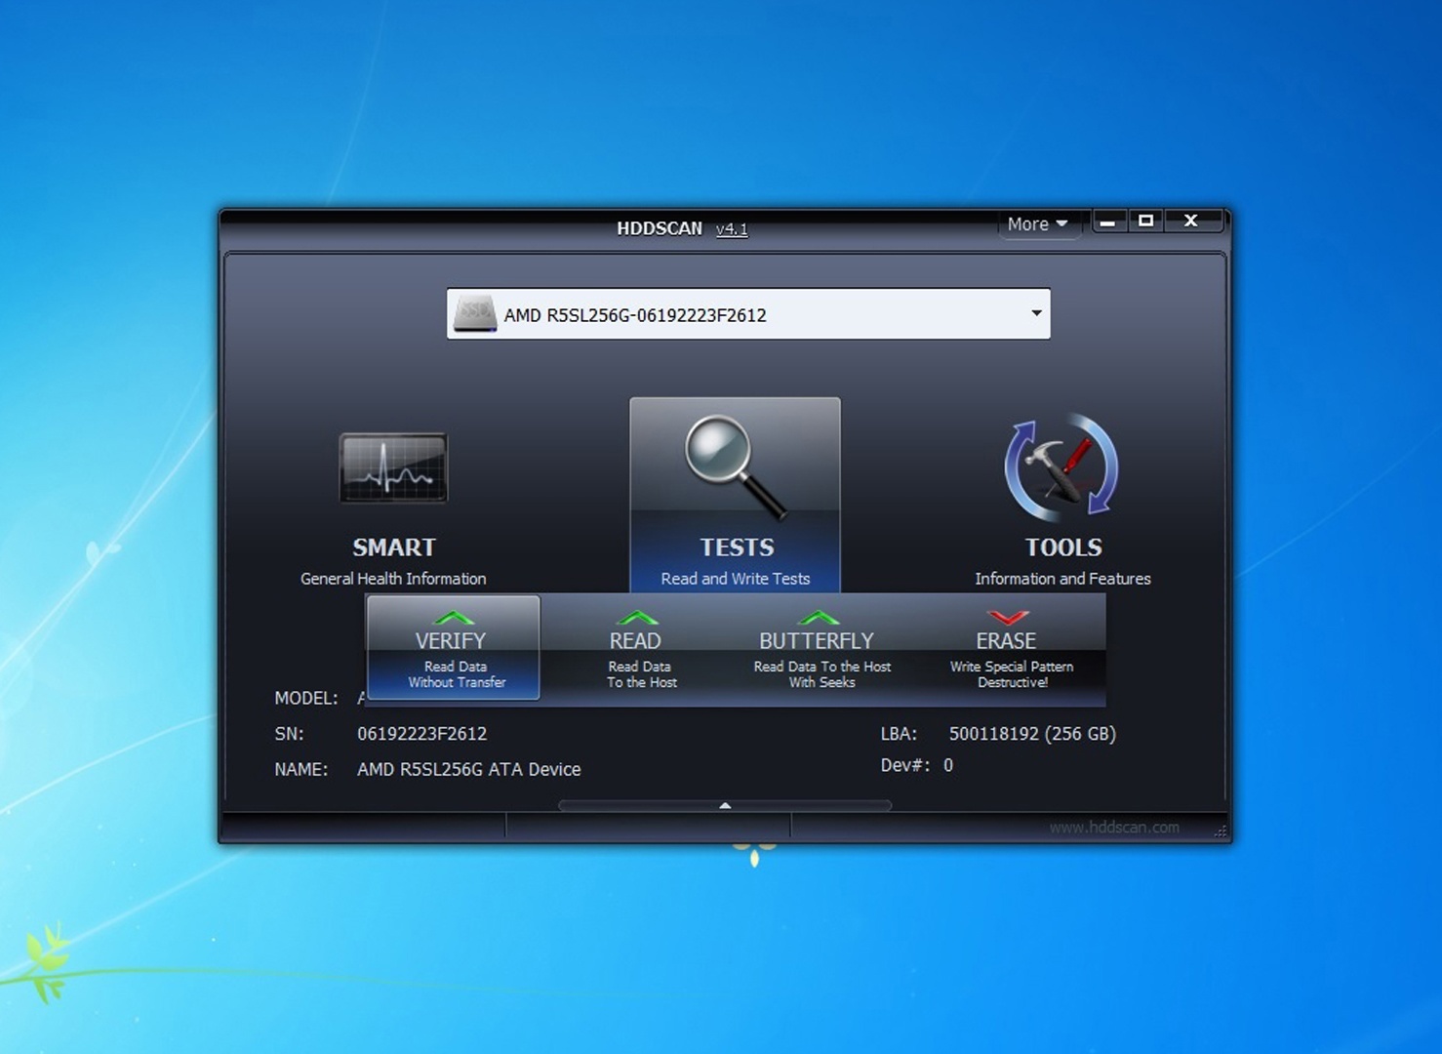Click serial number 06192223F2612
The width and height of the screenshot is (1442, 1054).
point(421,734)
